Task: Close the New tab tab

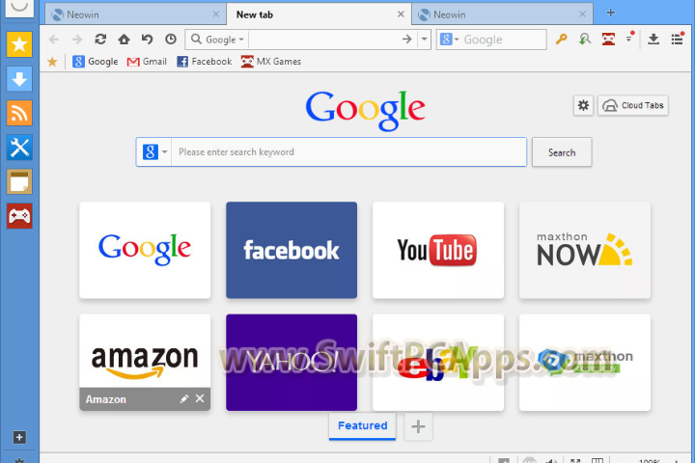Action: (401, 14)
